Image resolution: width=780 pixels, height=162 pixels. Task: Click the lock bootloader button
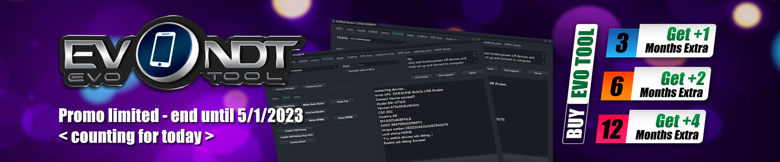click(x=315, y=112)
